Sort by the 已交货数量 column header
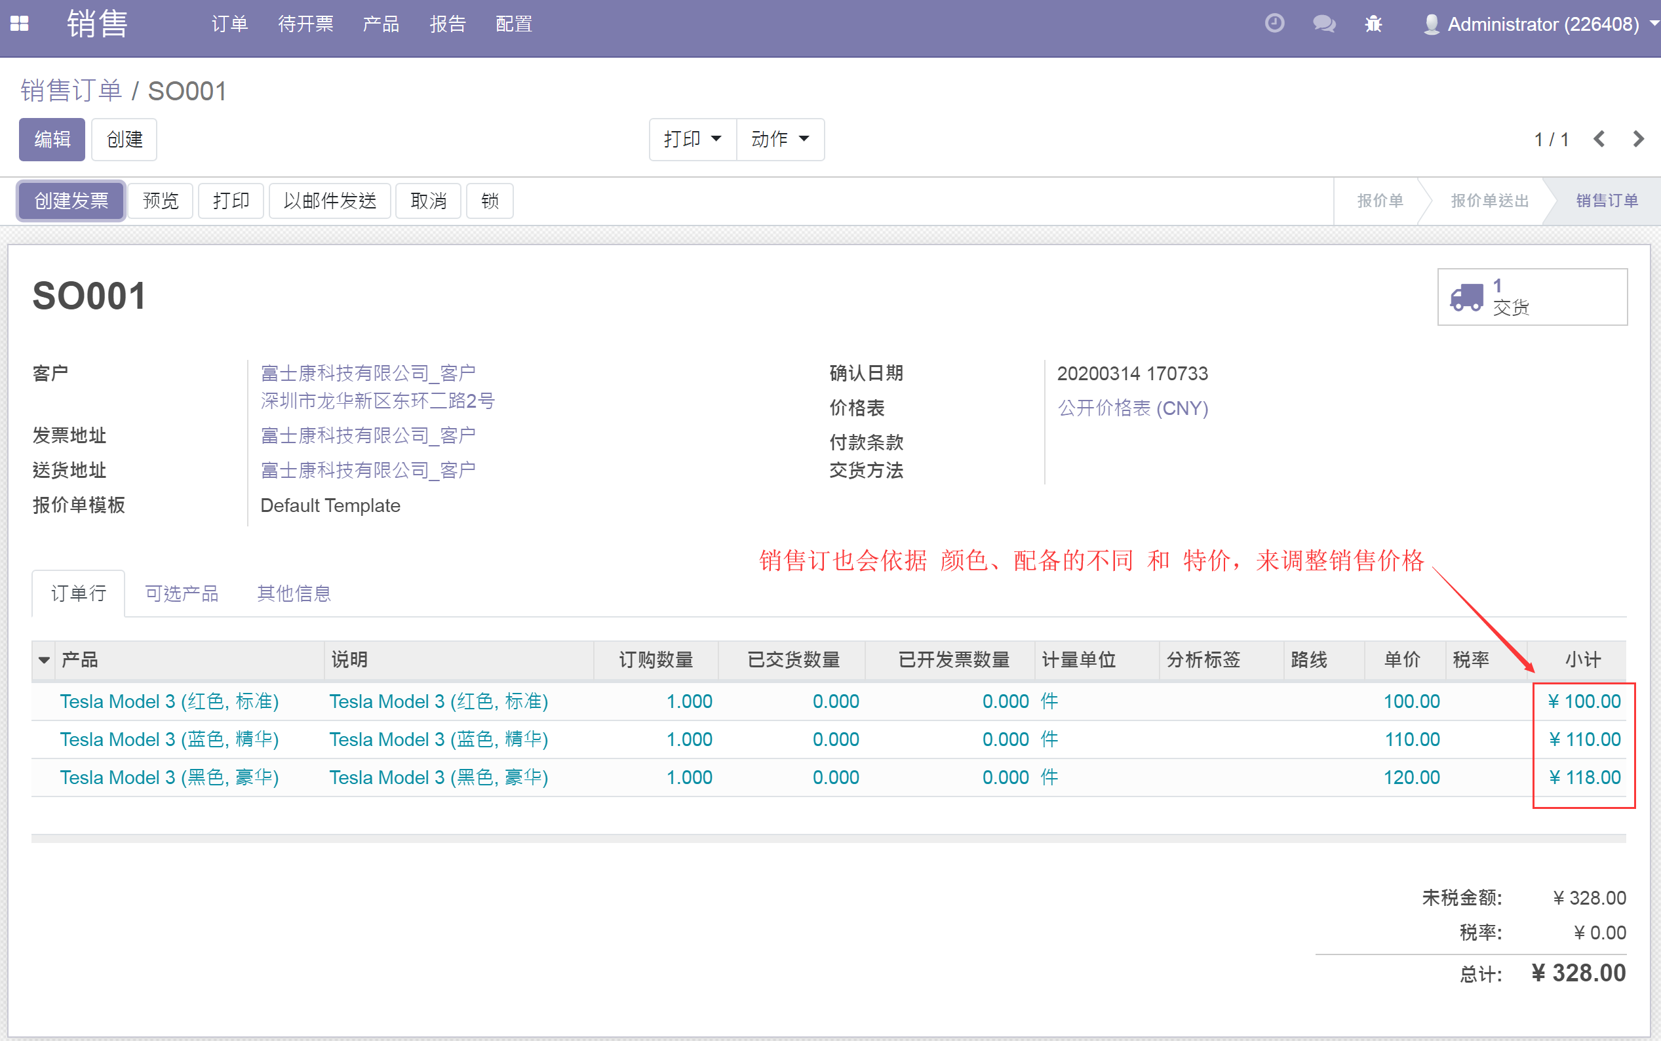Image resolution: width=1661 pixels, height=1041 pixels. [792, 659]
